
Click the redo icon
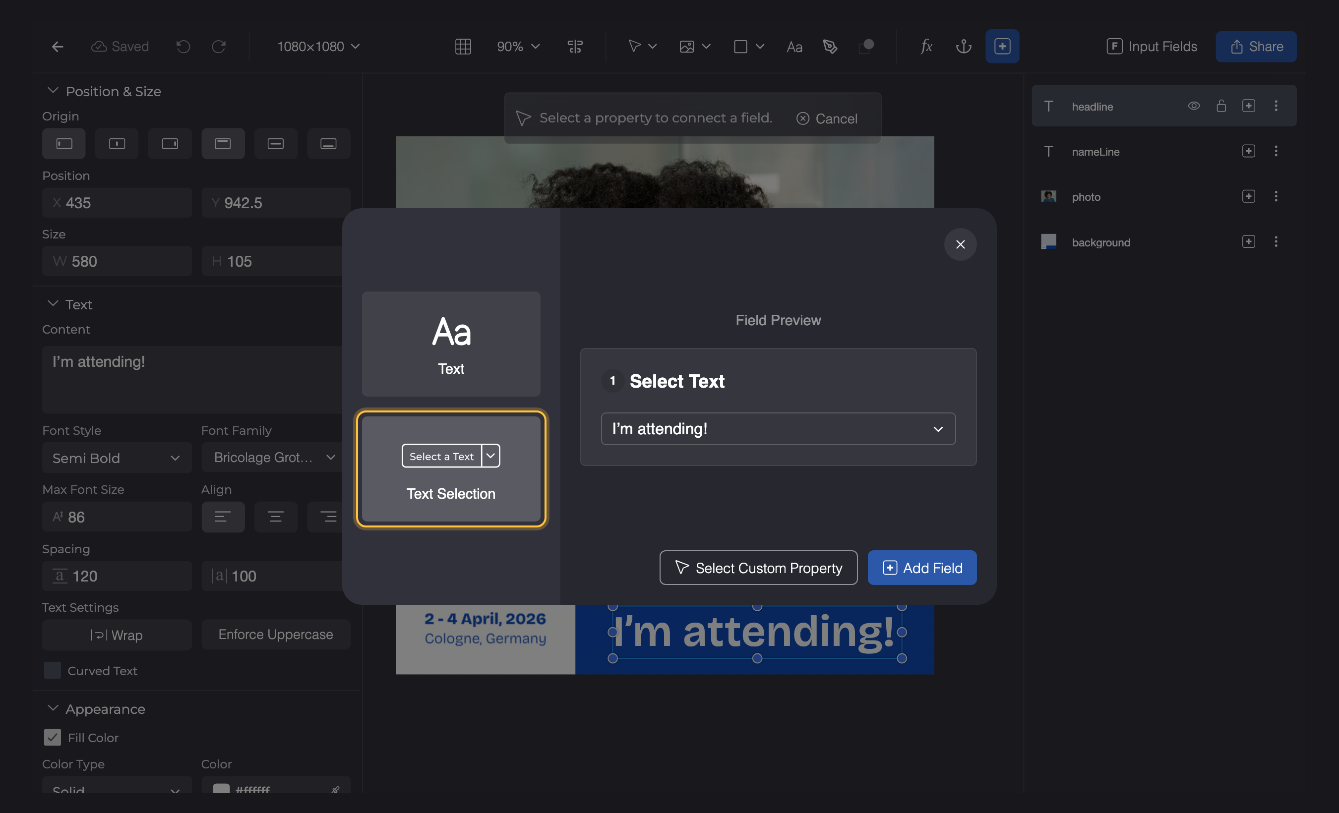(219, 47)
